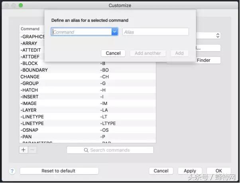The image size is (240, 183).
Task: Click the -B alias cell
Action: pos(102,63)
